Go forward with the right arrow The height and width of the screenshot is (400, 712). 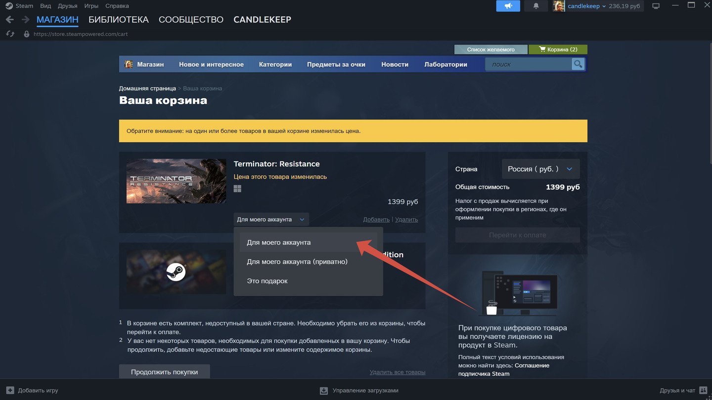(x=25, y=20)
